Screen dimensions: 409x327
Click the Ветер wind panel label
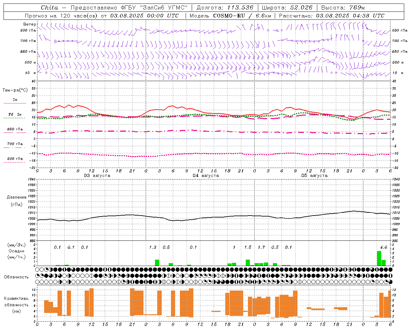point(29,24)
